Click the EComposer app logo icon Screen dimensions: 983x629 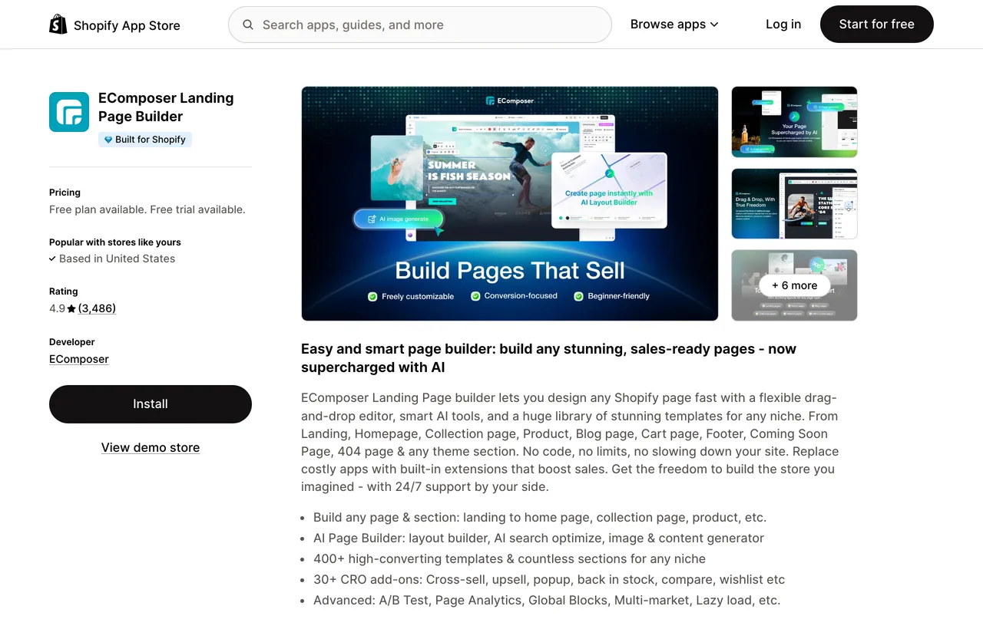pyautogui.click(x=69, y=112)
